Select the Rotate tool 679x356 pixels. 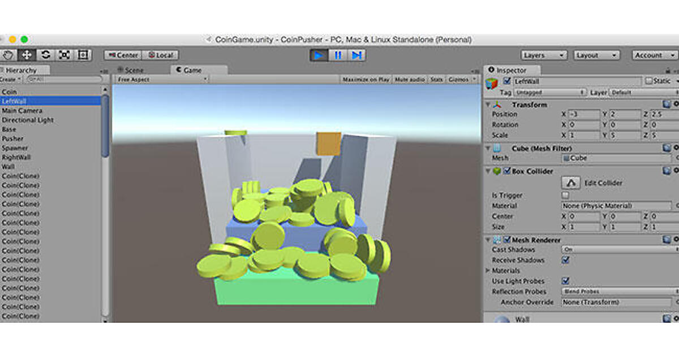[x=46, y=55]
